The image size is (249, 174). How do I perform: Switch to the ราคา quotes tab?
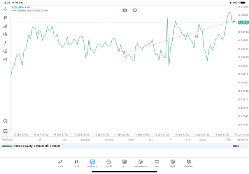(x=60, y=163)
